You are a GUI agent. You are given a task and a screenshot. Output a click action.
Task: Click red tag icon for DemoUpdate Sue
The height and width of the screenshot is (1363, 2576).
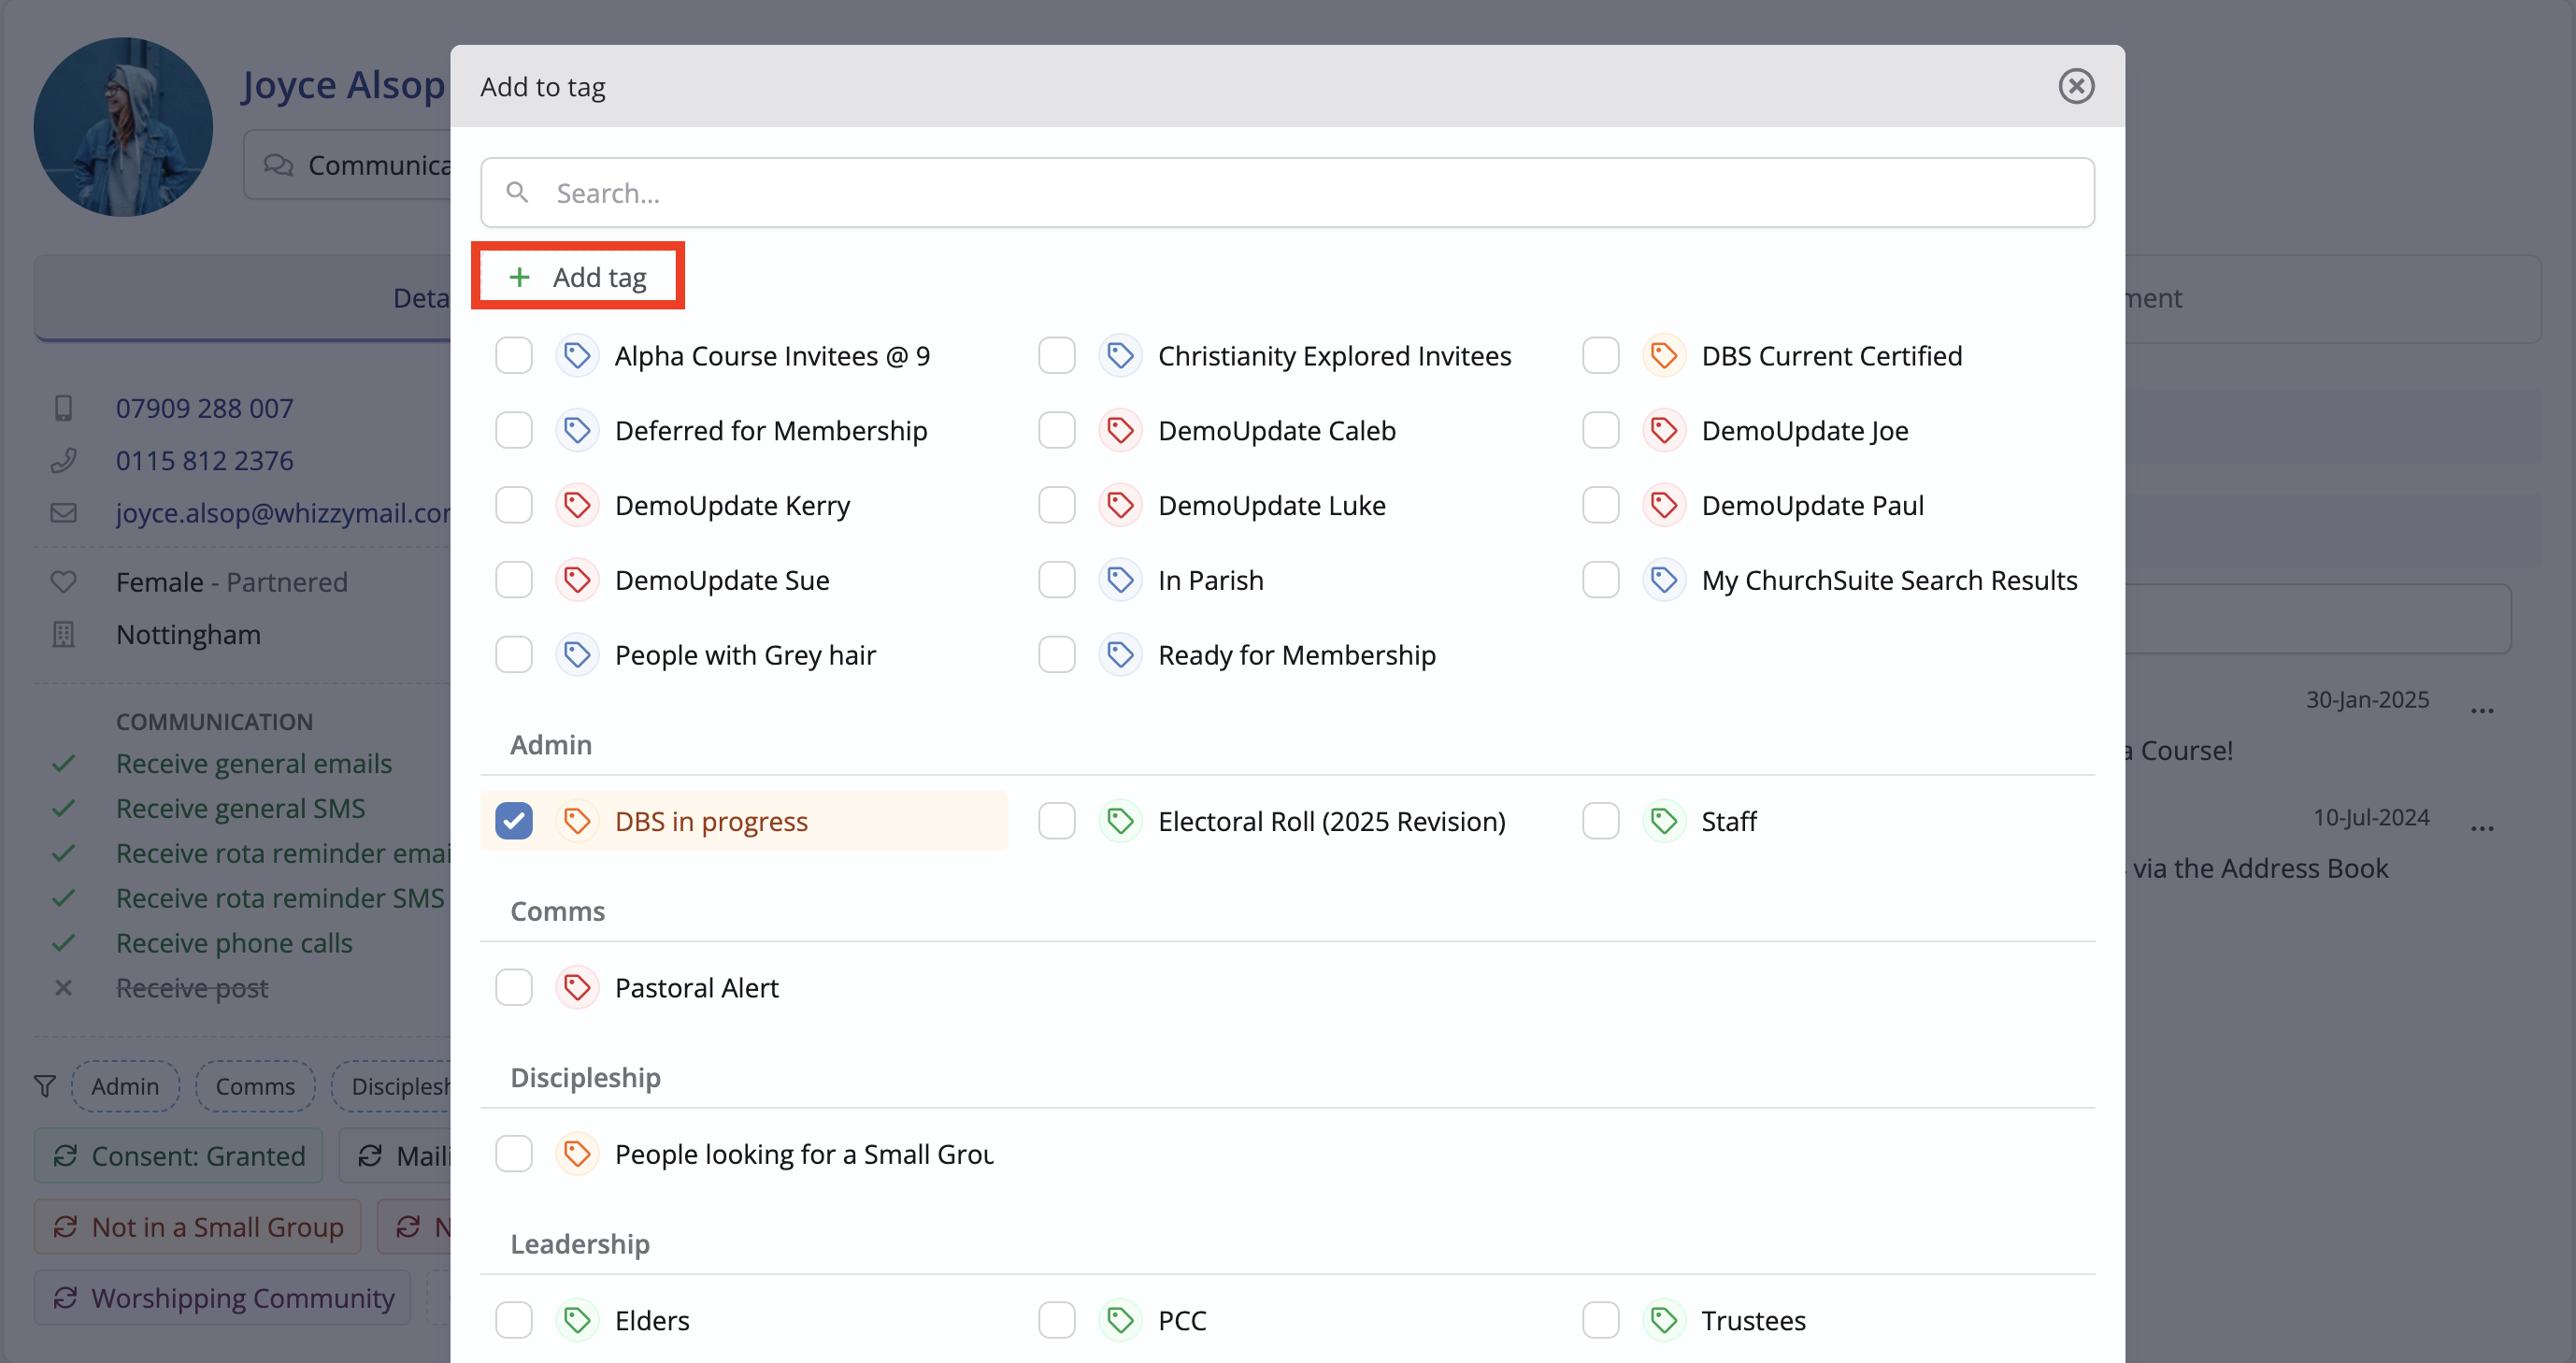(577, 580)
